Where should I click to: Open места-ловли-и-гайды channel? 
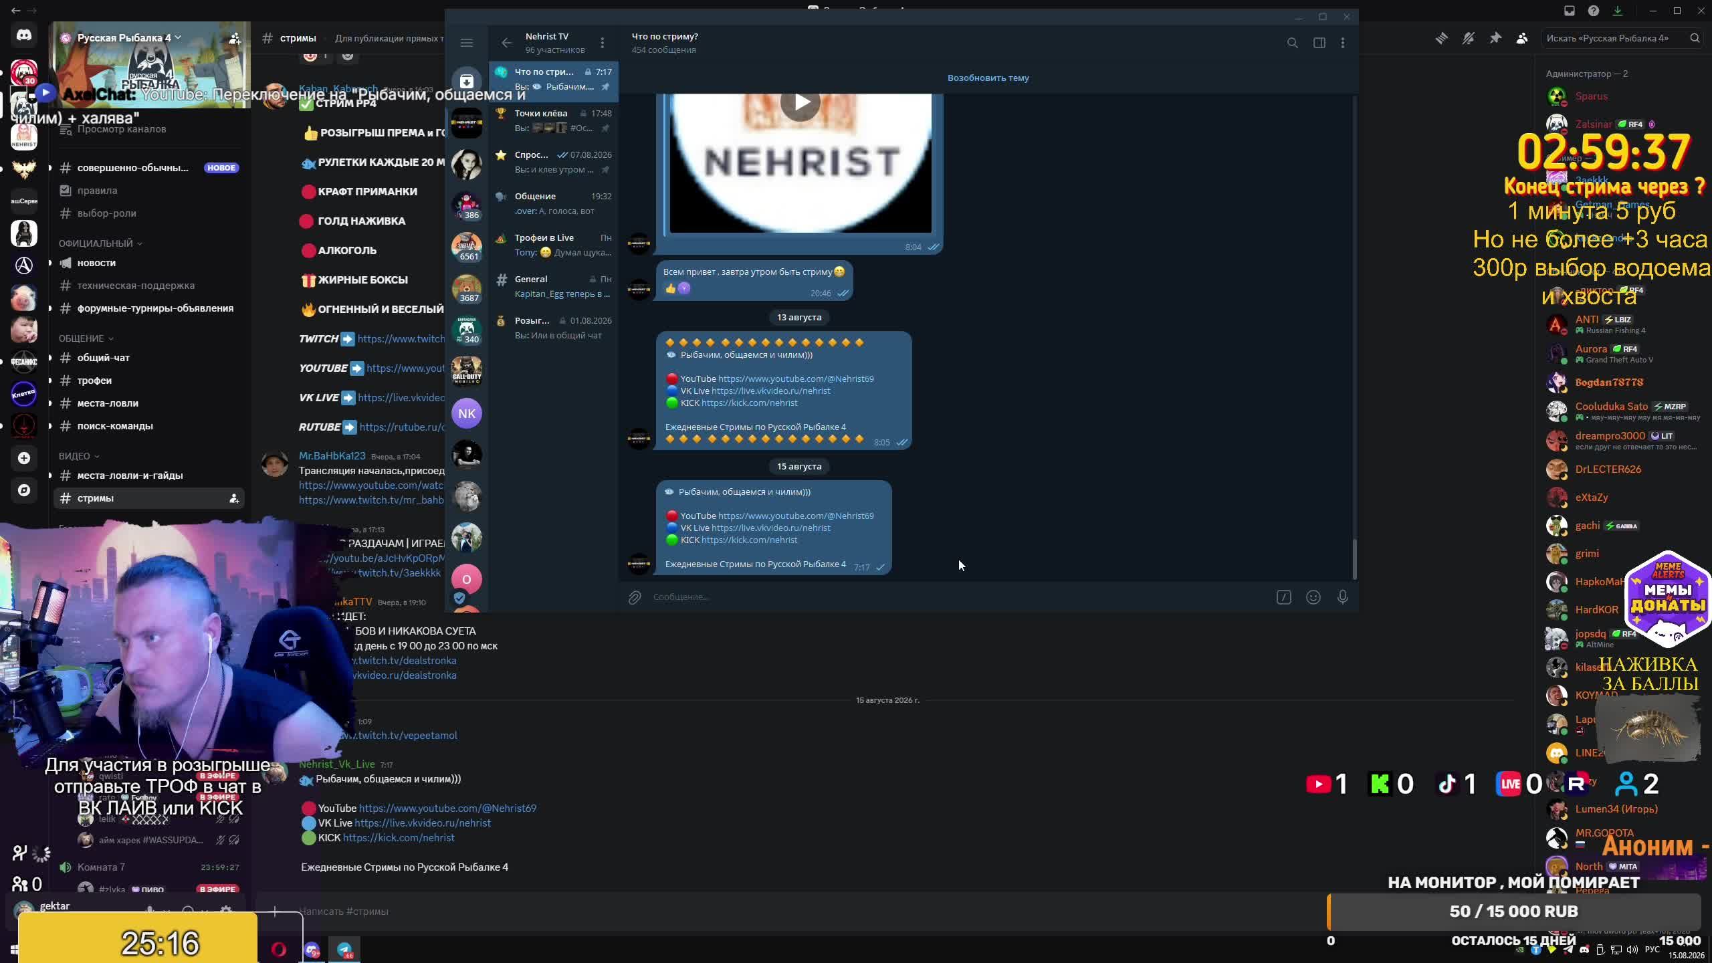tap(148, 475)
